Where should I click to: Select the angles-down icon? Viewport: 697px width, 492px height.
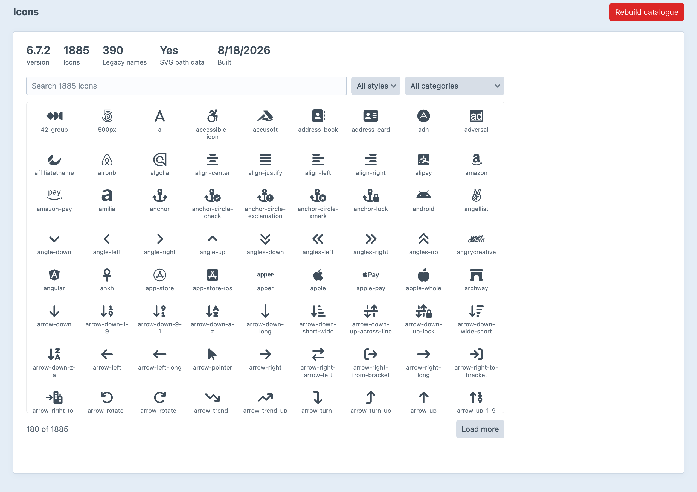(x=265, y=239)
